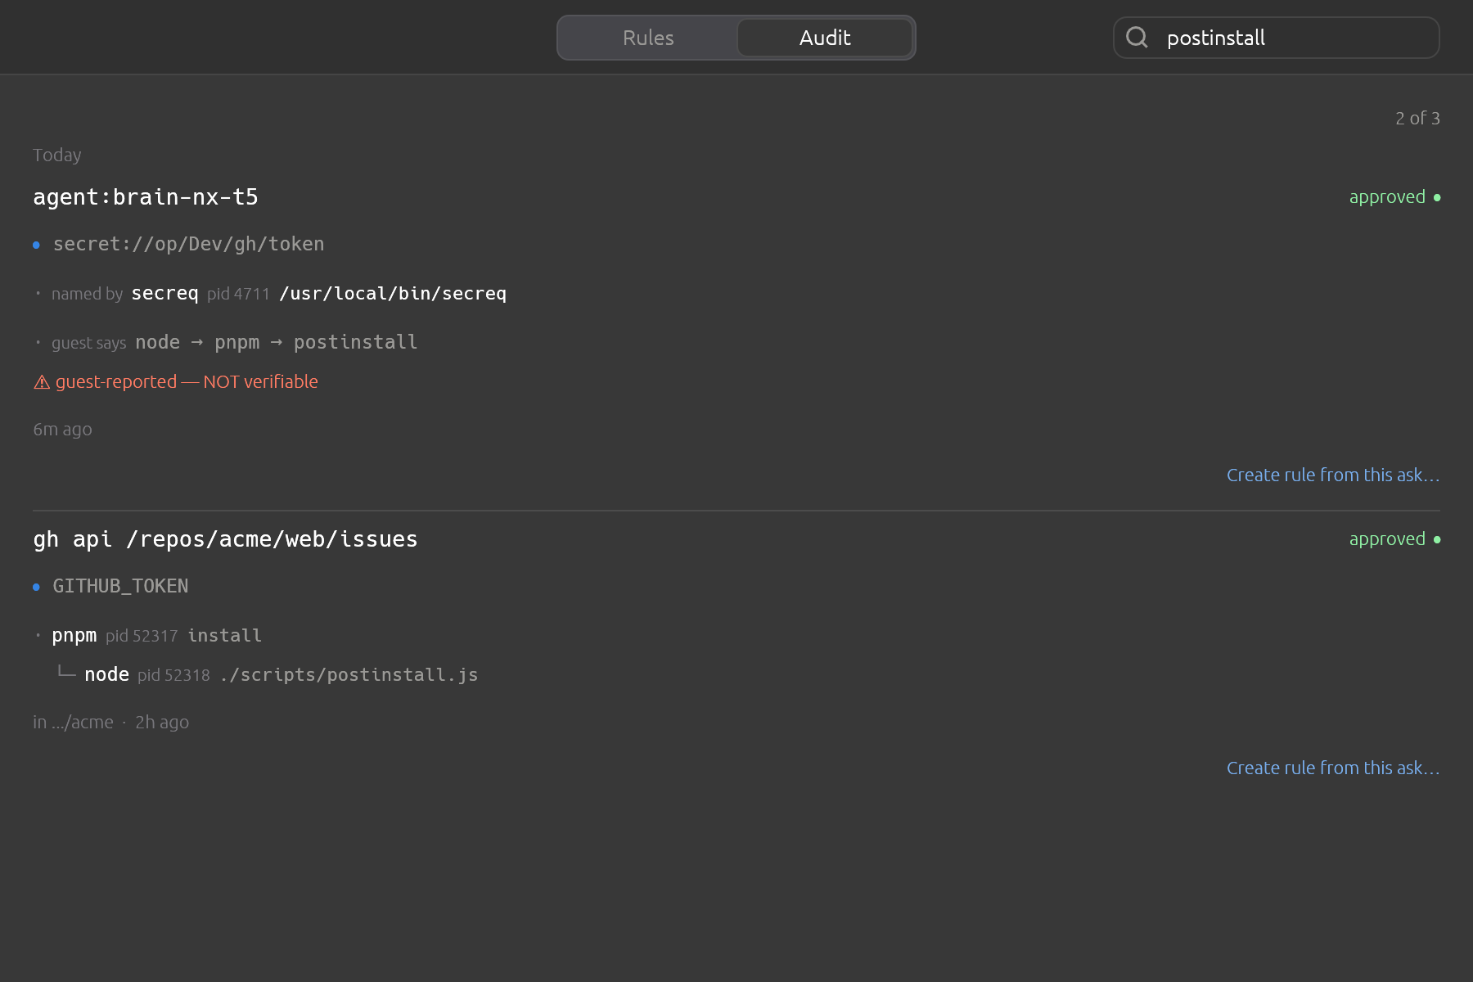Open the agent:brain-nx-t5 audit entry
The width and height of the screenshot is (1473, 982).
146,197
